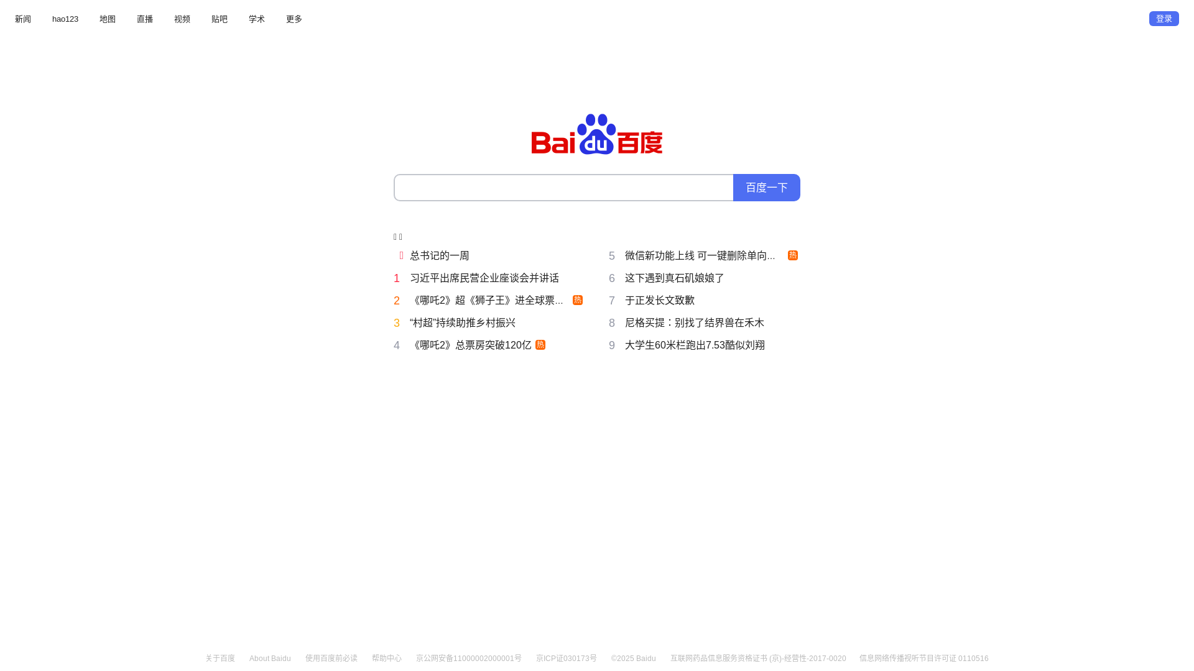Viewport: 1194px width, 671px height.
Task: Open About Baidu footer link
Action: click(270, 659)
